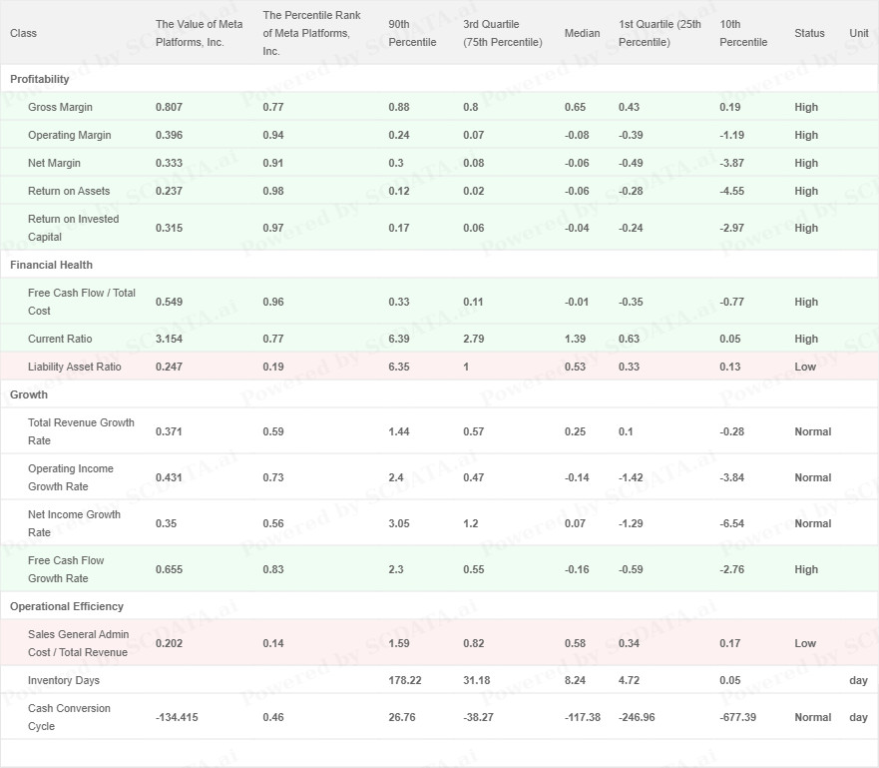The height and width of the screenshot is (768, 879).
Task: Select Return on Invested Capital value 0.315
Action: (x=169, y=228)
